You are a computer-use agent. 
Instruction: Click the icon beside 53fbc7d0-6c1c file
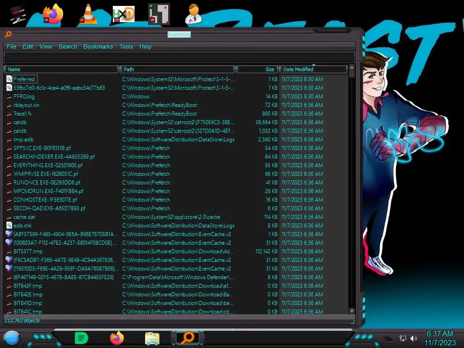pos(9,87)
